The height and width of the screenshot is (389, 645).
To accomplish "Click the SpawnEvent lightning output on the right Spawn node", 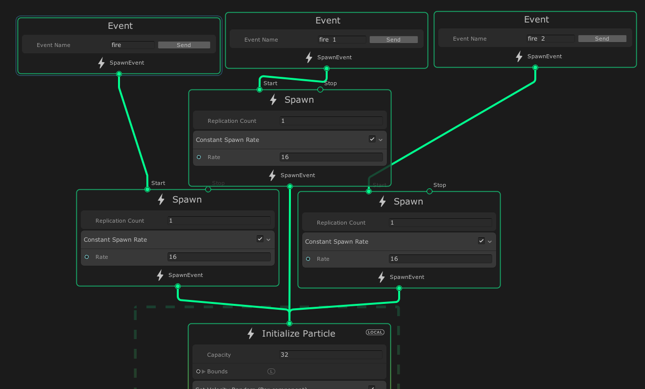I will 382,277.
